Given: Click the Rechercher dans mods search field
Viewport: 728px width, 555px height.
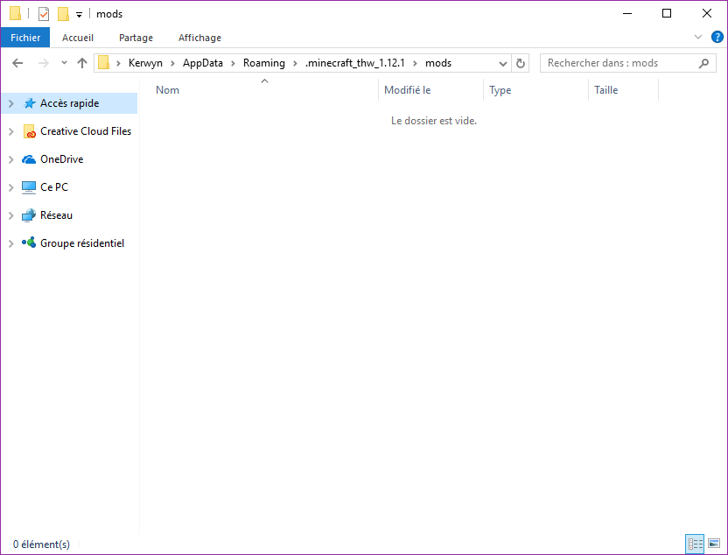Looking at the screenshot, I should point(619,63).
